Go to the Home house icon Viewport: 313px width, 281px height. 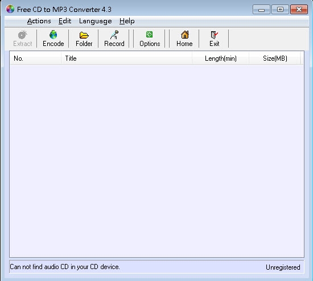point(185,35)
